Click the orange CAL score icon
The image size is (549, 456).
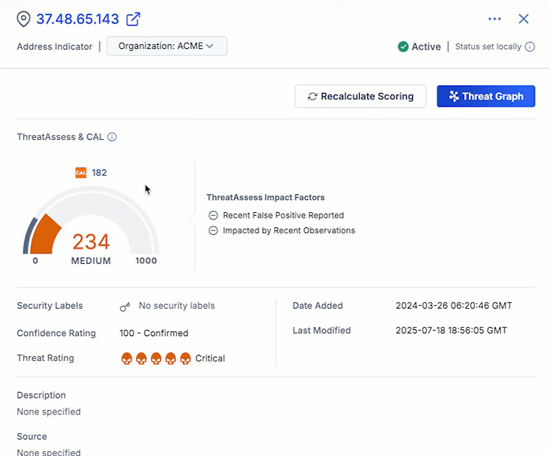pyautogui.click(x=81, y=172)
